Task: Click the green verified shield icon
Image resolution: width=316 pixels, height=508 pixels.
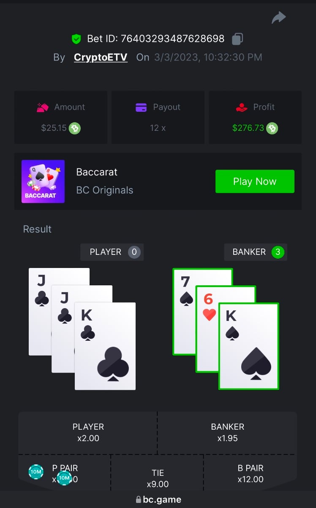Action: point(76,39)
